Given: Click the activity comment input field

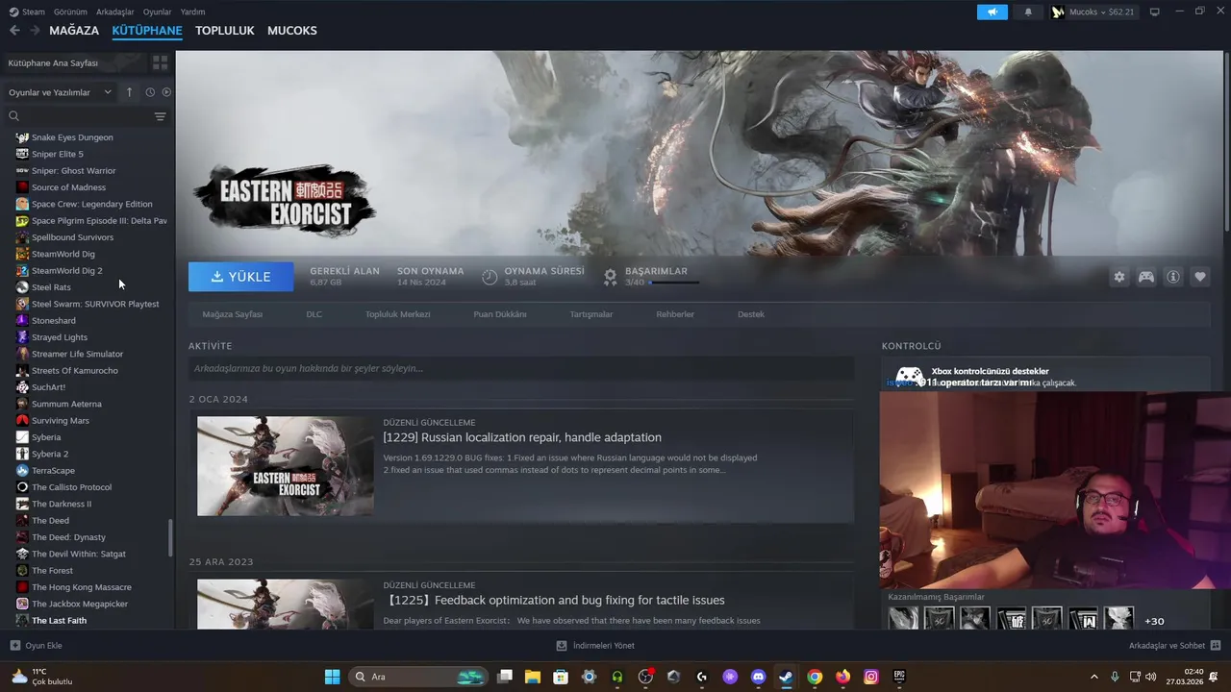Looking at the screenshot, I should tap(521, 368).
